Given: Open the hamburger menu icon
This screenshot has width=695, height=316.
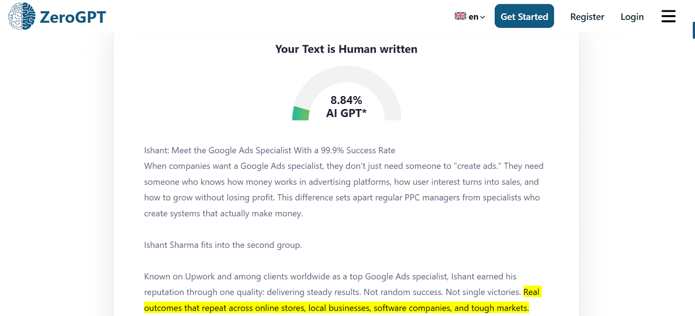Looking at the screenshot, I should (x=668, y=17).
